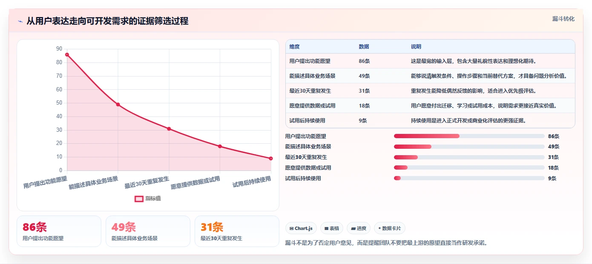Screen dimensions: 592x264
Task: Click the progress bar for 最近30天重复发生
Action: pos(469,157)
